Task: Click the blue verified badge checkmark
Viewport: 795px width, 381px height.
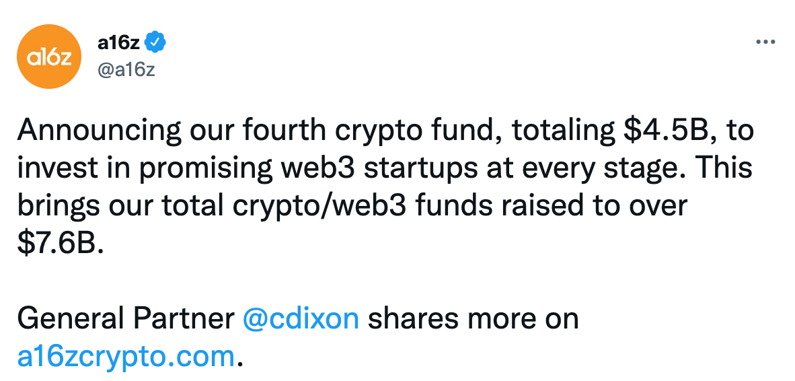Action: (155, 43)
